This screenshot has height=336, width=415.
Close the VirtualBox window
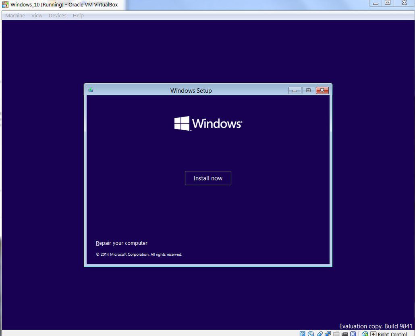tap(404, 3)
